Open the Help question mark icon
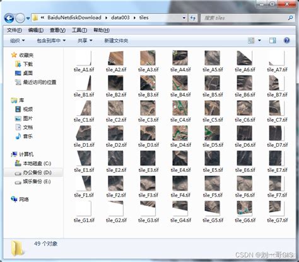This screenshot has height=262, width=299. coord(286,40)
